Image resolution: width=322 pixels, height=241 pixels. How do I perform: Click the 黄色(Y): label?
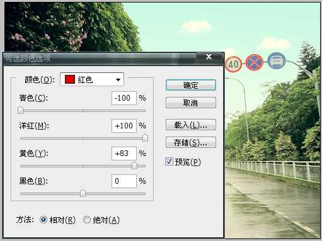pyautogui.click(x=33, y=154)
